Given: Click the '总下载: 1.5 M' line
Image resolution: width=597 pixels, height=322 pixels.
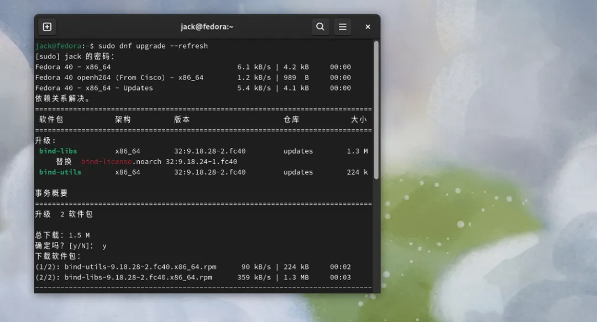Looking at the screenshot, I should tap(62, 235).
